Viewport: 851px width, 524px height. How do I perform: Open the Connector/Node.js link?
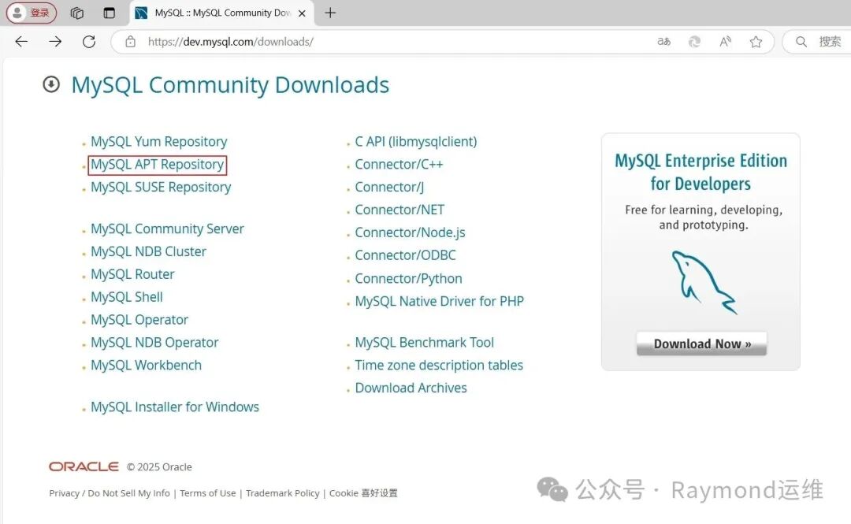click(411, 233)
